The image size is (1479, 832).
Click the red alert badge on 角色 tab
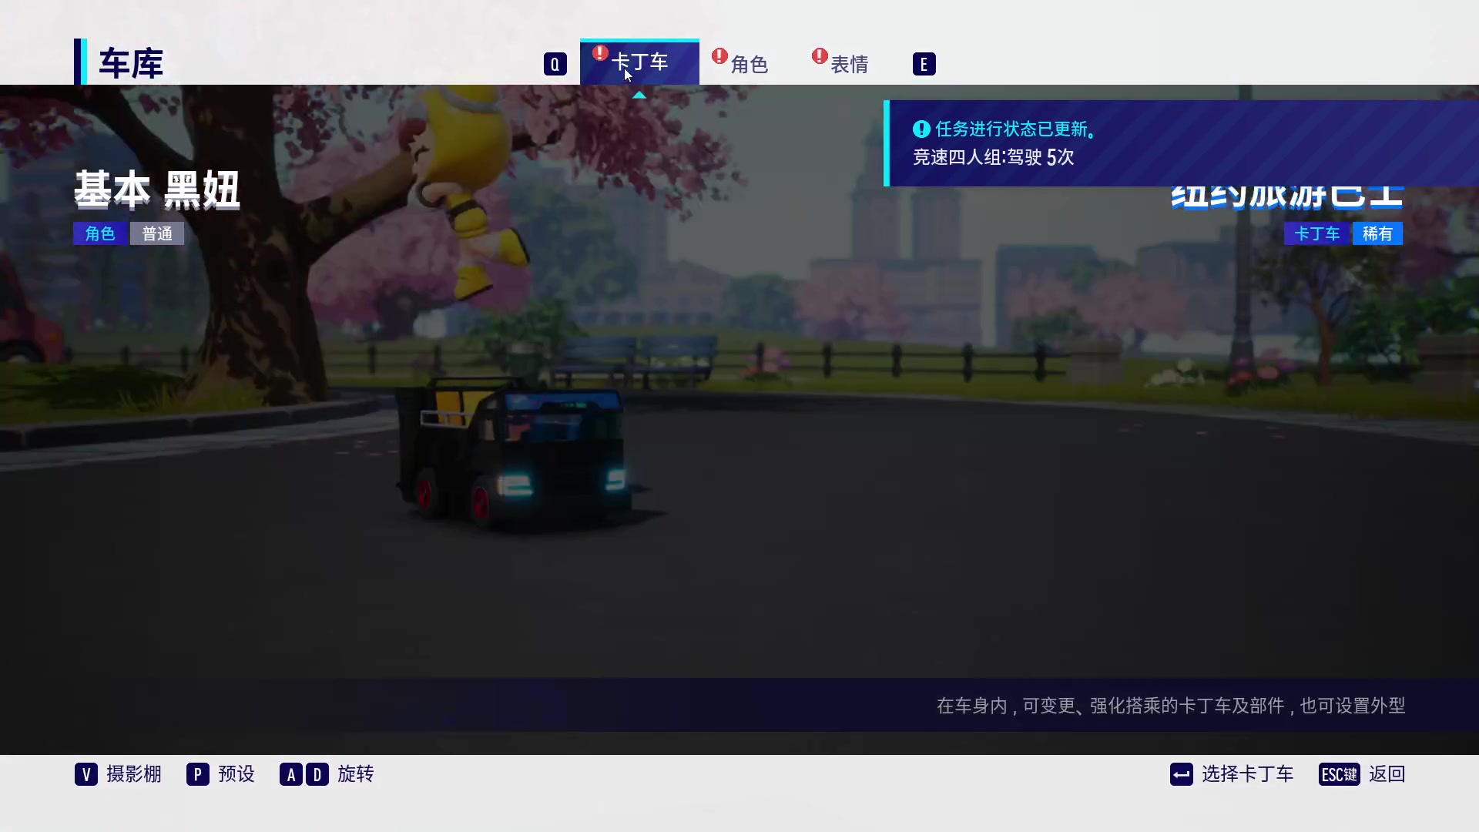click(719, 56)
